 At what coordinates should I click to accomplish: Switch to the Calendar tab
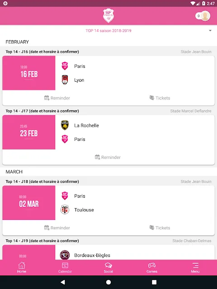coord(65,268)
